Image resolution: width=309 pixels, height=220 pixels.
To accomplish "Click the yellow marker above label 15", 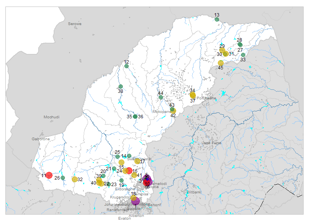I will point(121,162).
